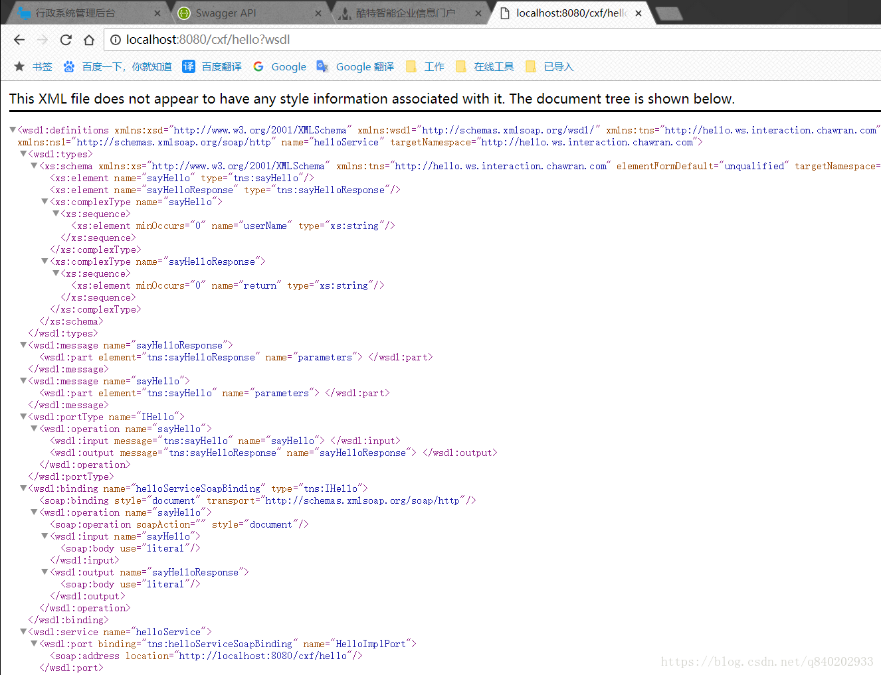
Task: Switch to the 行政系统管理后台 tab
Action: click(80, 13)
